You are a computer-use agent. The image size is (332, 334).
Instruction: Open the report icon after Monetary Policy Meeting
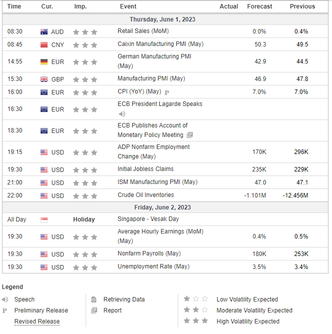point(190,135)
